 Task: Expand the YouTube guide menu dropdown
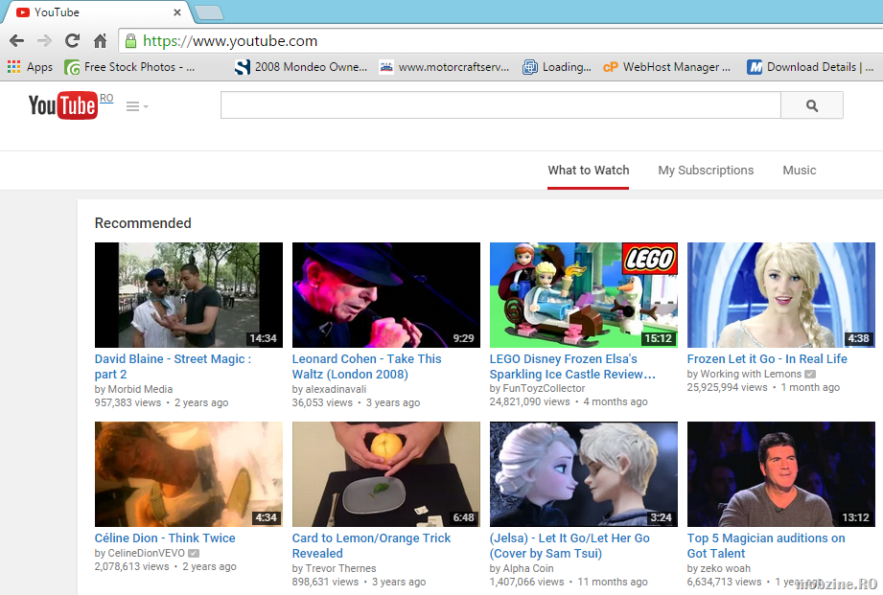coord(137,106)
